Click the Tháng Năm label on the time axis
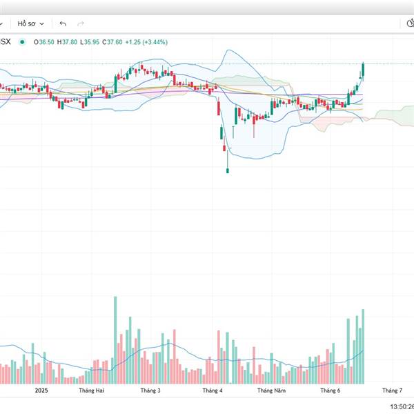414x414 pixels. coord(271,391)
